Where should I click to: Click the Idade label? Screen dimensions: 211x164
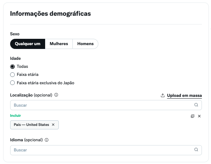point(15,58)
